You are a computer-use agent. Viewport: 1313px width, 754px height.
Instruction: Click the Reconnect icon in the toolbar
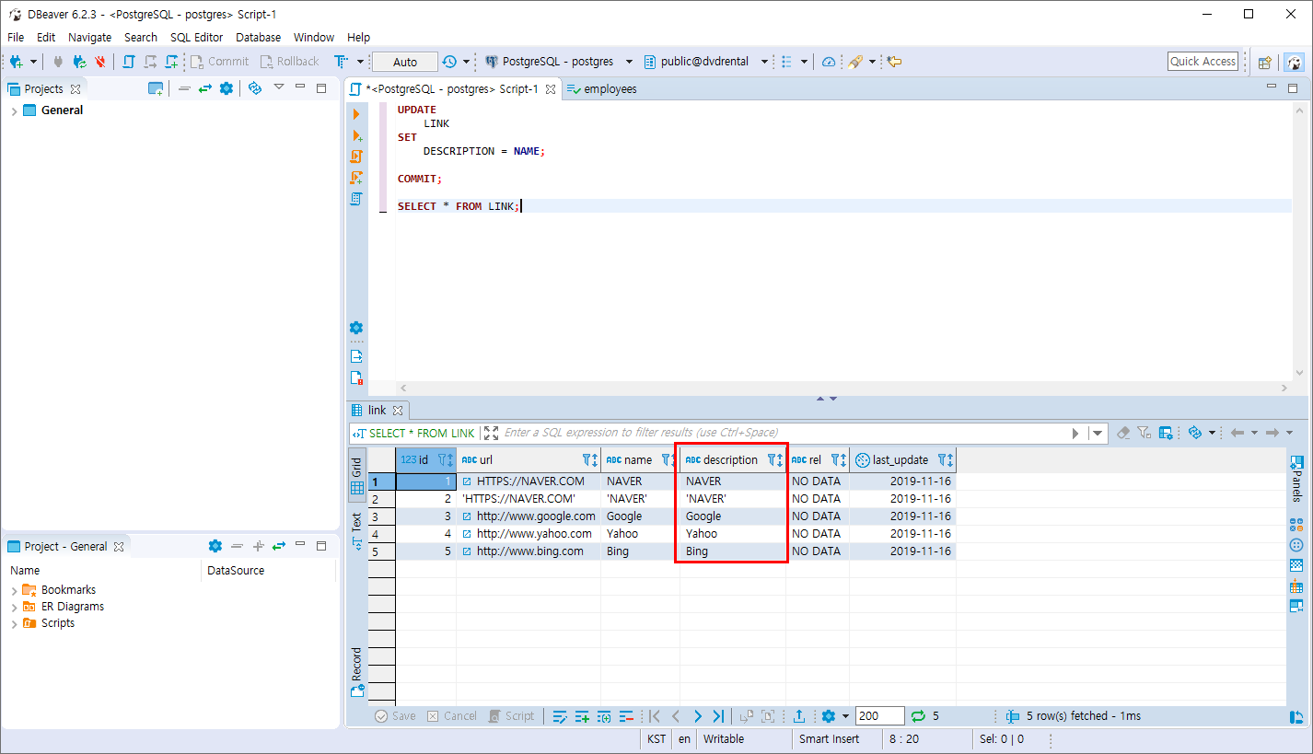click(x=79, y=62)
